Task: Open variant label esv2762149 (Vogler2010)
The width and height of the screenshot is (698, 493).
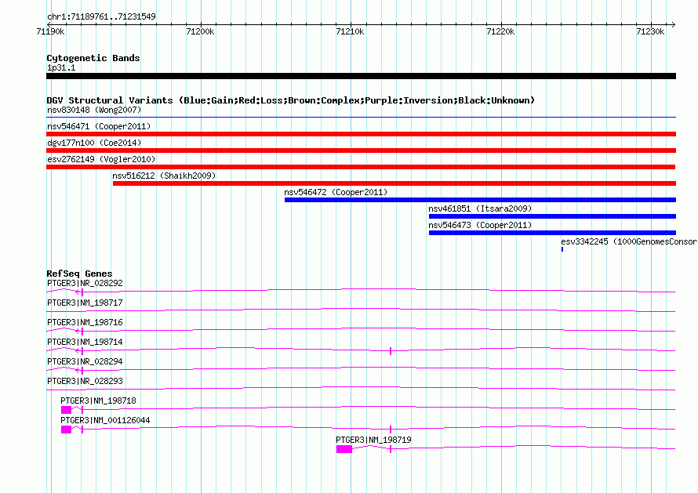Action: coord(101,159)
